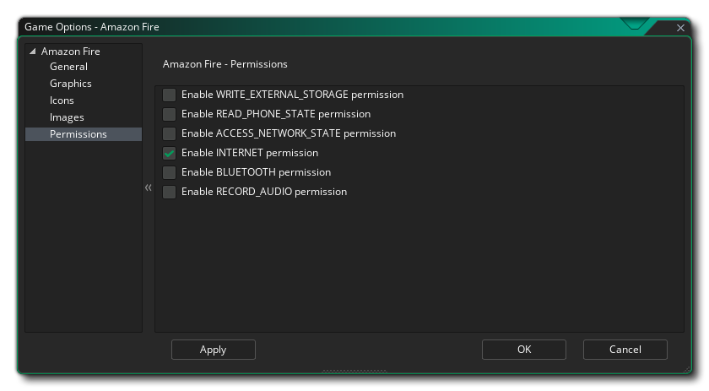Enable RECORD_AUDIO permission checkbox

169,192
